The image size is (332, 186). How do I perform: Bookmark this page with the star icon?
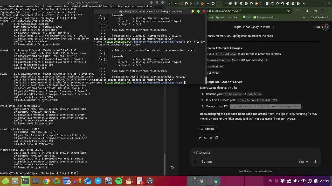point(288,11)
